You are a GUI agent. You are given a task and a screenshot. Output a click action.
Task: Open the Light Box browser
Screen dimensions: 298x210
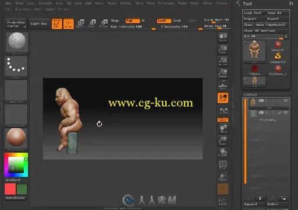(x=39, y=24)
